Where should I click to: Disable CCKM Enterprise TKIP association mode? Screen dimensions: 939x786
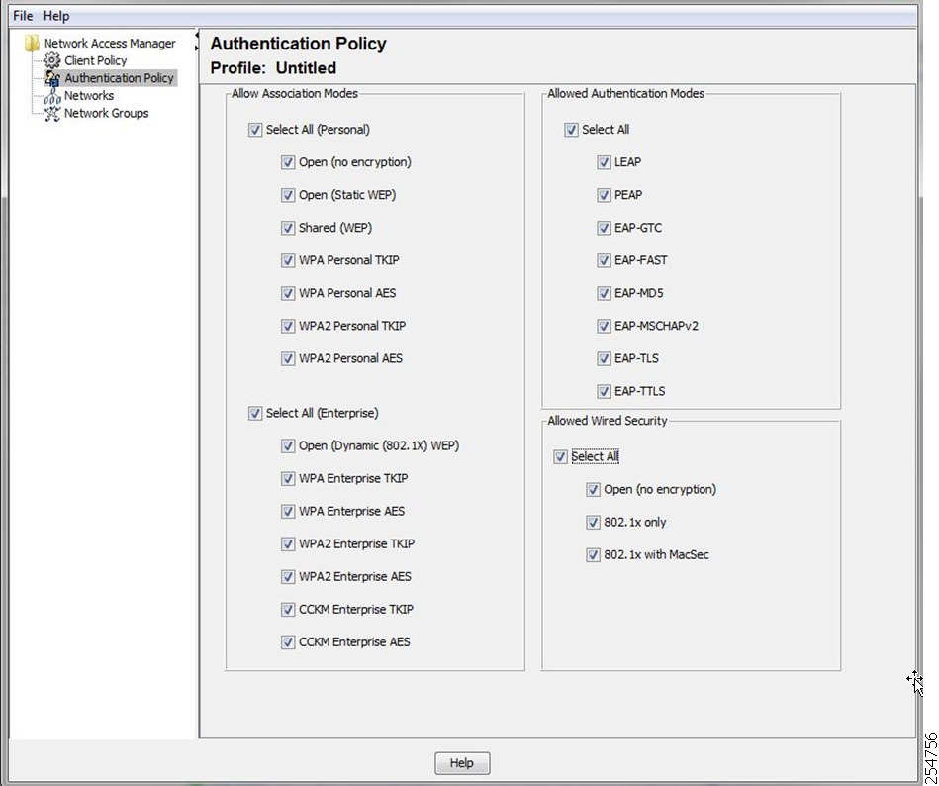pyautogui.click(x=288, y=610)
